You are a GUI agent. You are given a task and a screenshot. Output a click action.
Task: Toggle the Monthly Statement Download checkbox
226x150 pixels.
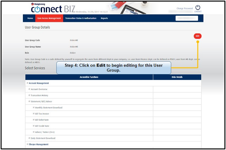[34, 107]
